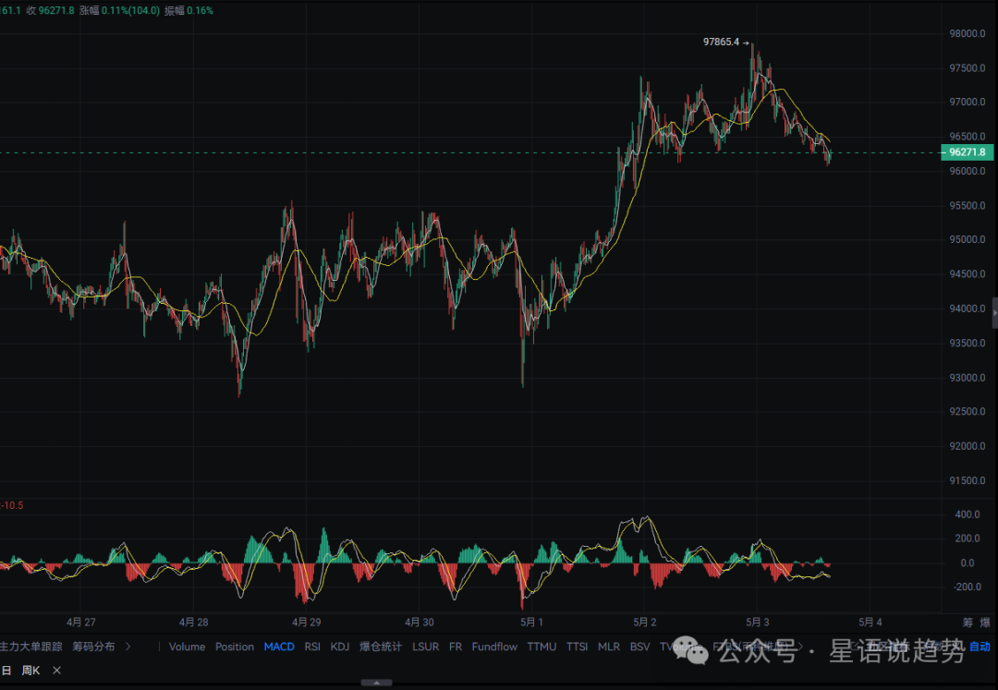This screenshot has width=998, height=690.
Task: Click the 4月 30 date label
Action: (420, 623)
